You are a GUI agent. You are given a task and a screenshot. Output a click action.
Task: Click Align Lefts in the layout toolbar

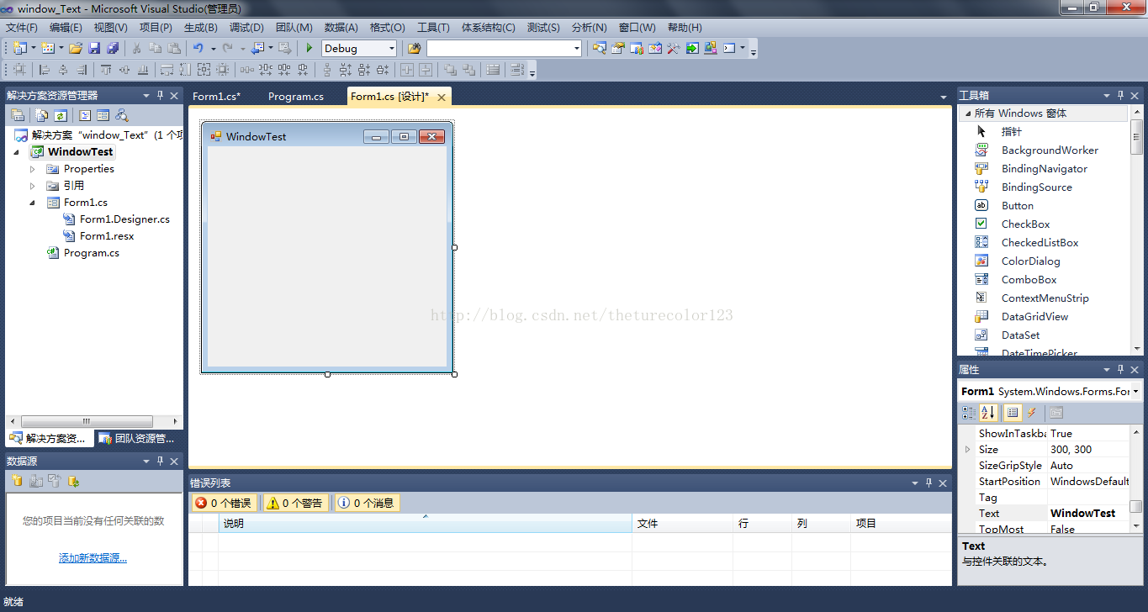pos(45,70)
